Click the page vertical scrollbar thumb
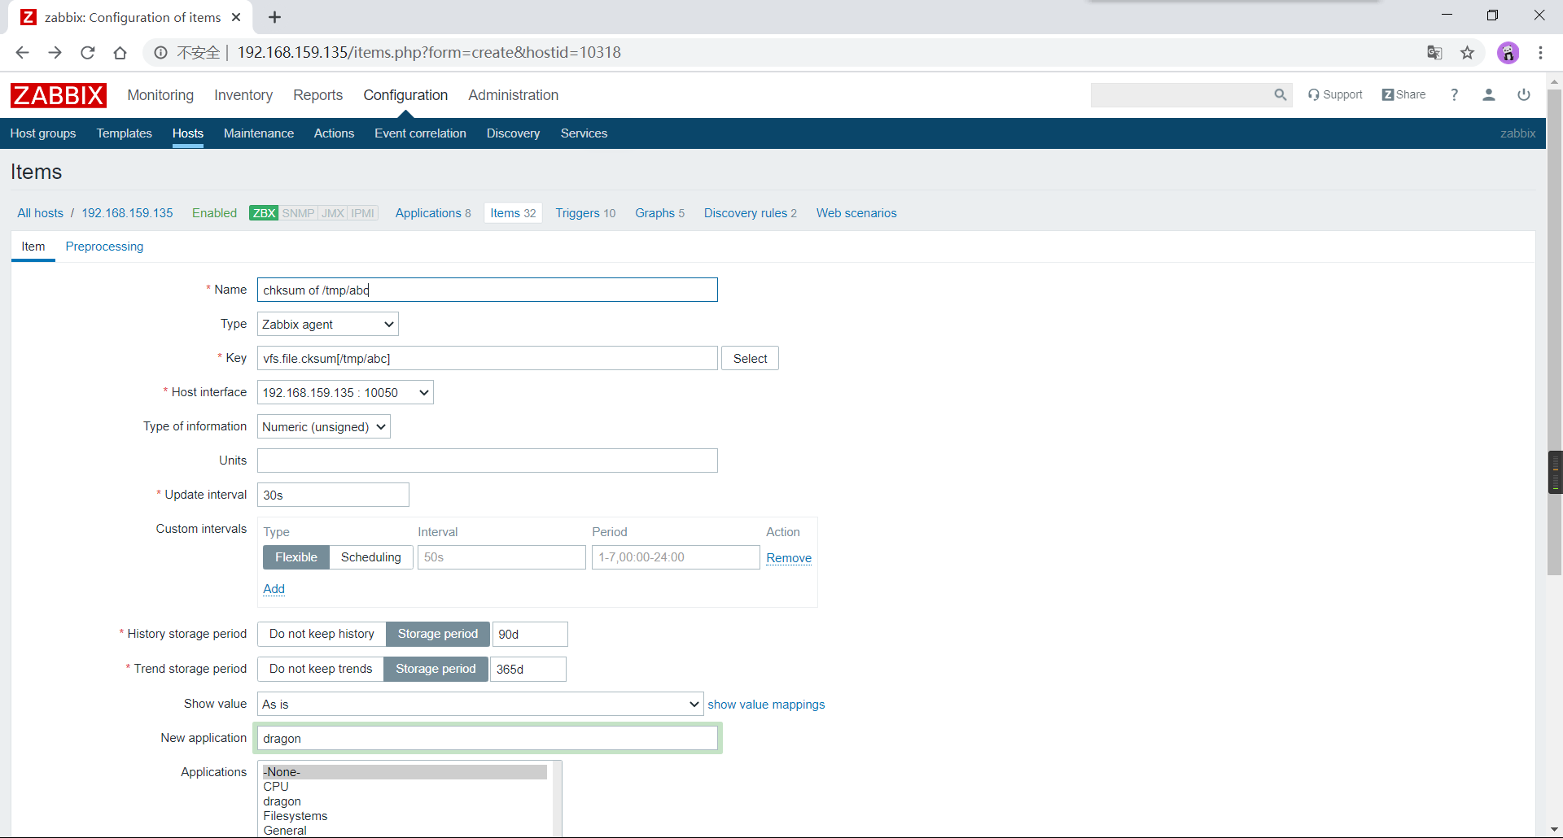 (x=1554, y=331)
